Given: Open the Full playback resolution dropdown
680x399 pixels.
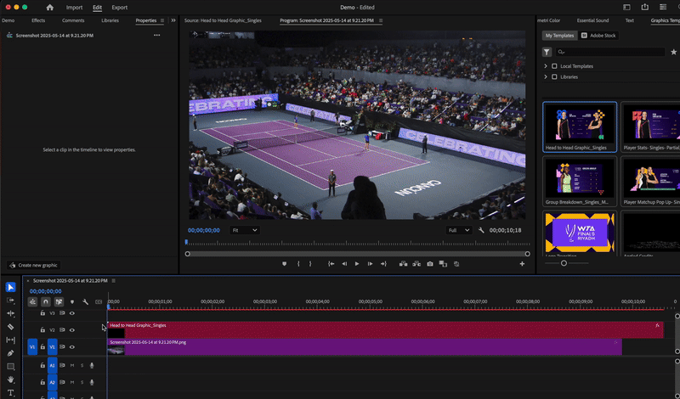Looking at the screenshot, I should point(459,230).
